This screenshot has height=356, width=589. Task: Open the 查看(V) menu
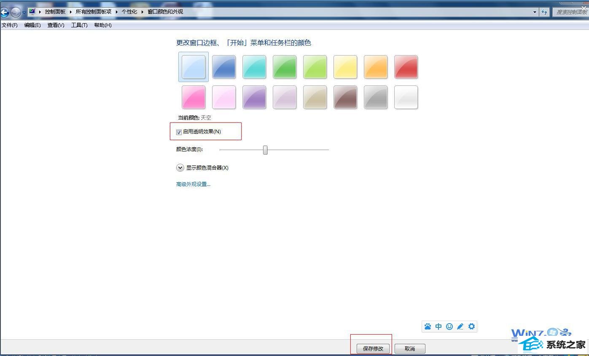click(x=56, y=25)
